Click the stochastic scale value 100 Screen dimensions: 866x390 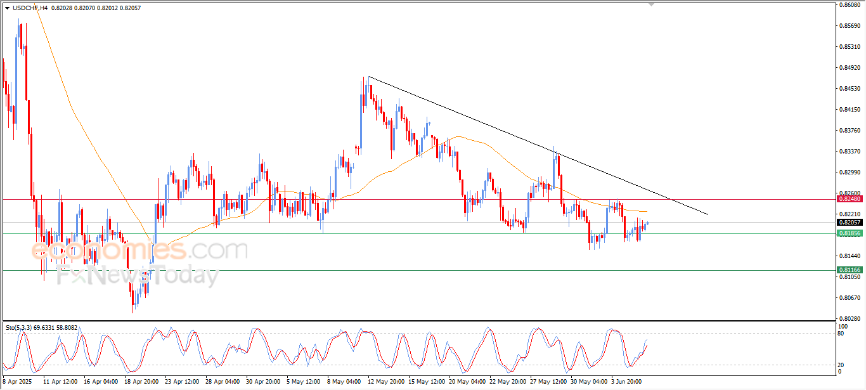843,326
